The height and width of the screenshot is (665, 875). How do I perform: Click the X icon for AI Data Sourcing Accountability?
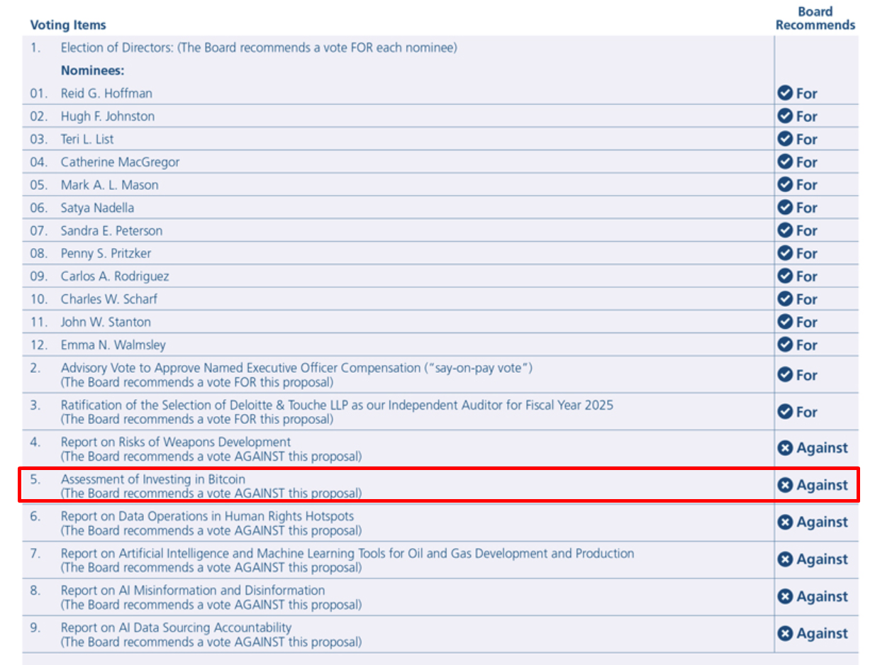[785, 633]
